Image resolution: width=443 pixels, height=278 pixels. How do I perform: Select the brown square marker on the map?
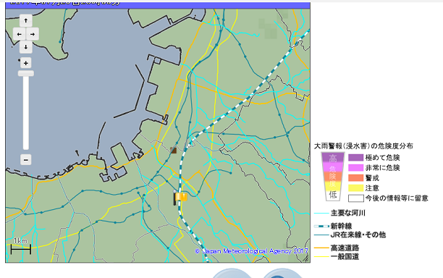pos(173,150)
